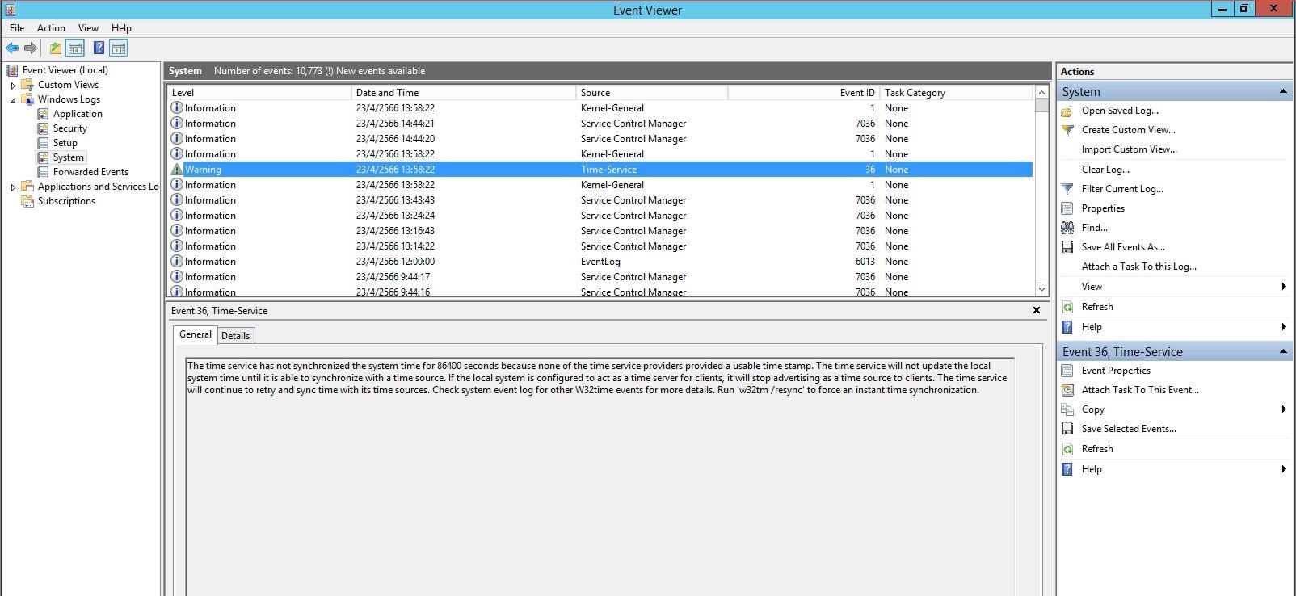Click the Back arrow toolbar icon
The image size is (1296, 596).
[x=12, y=48]
